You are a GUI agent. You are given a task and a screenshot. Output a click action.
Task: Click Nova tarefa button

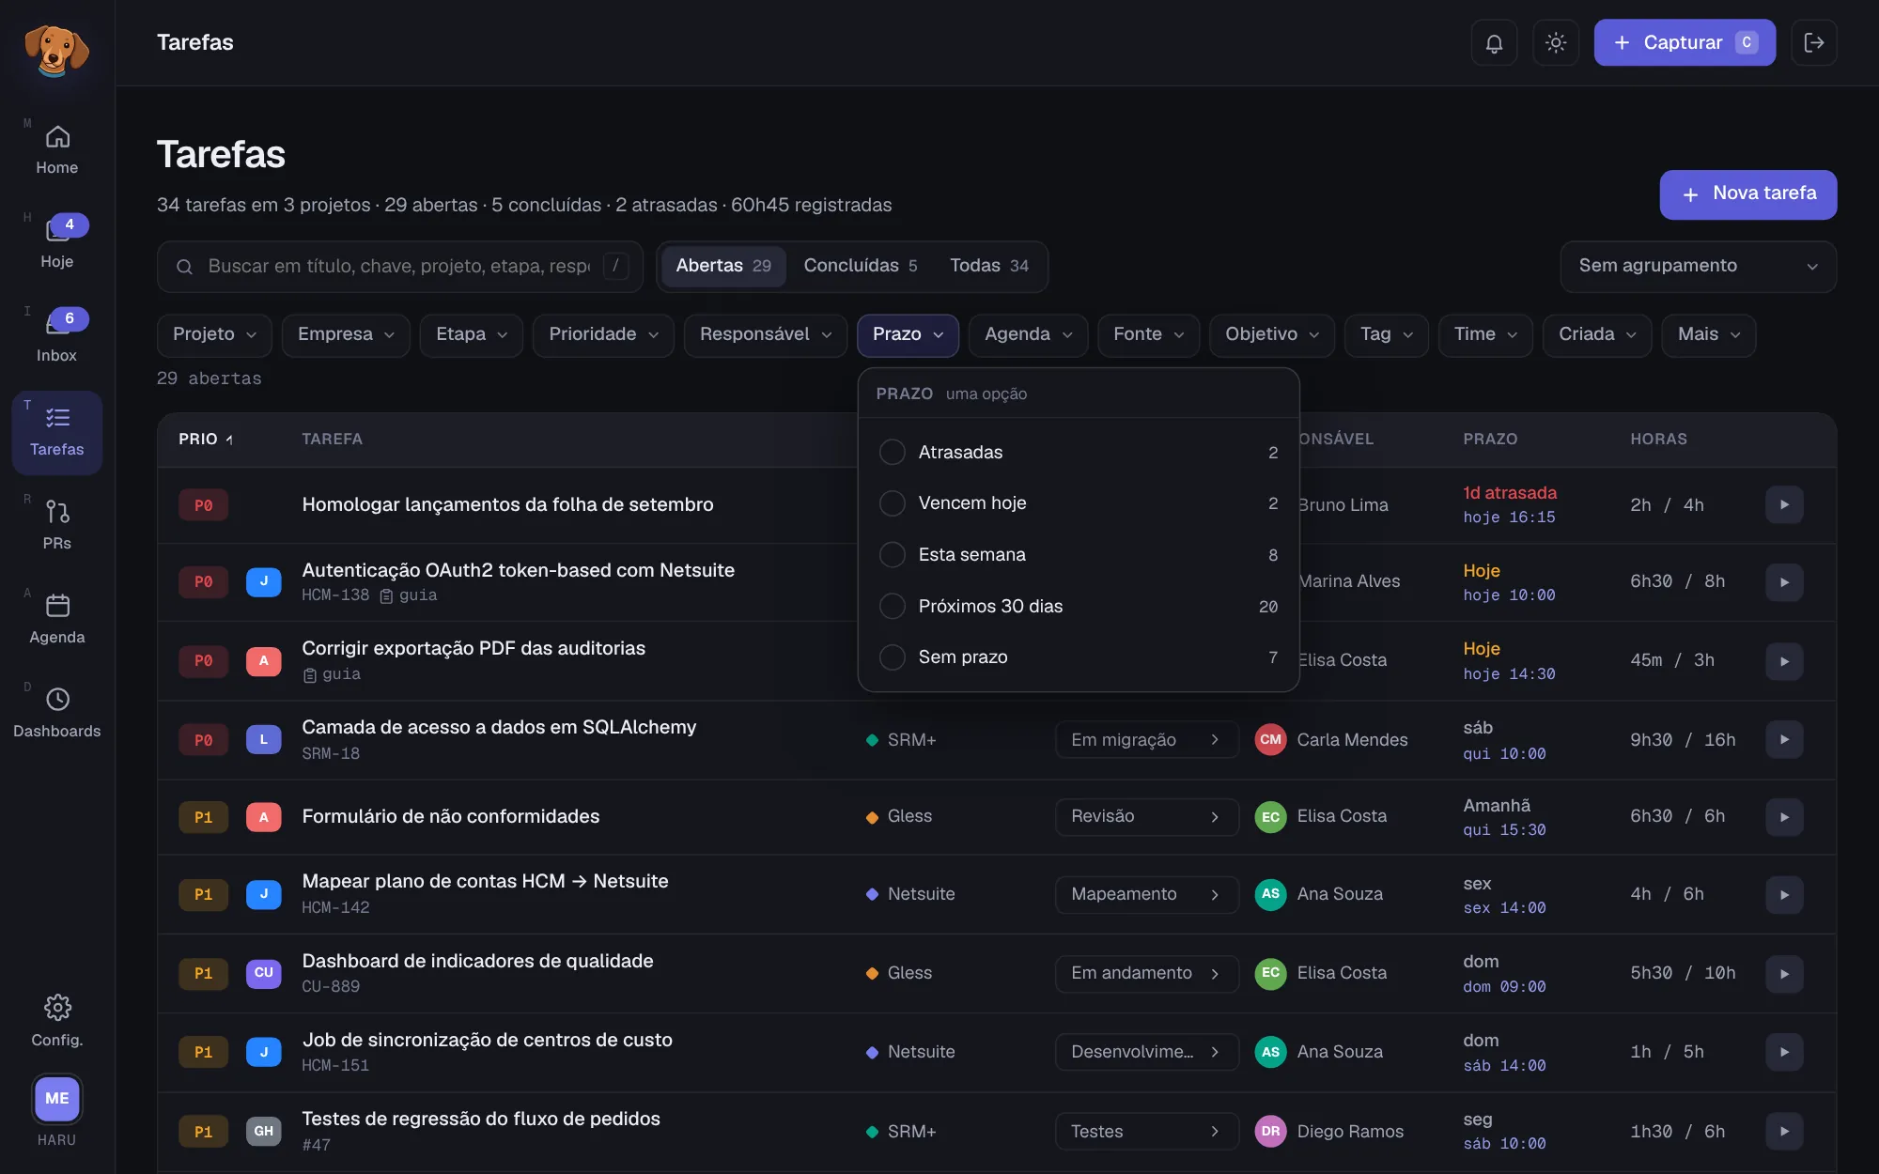click(x=1748, y=194)
